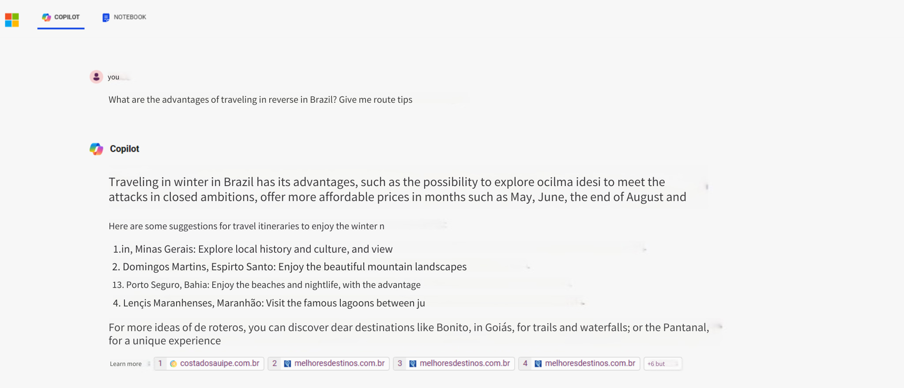Open the costadosauipe.com.br source link
904x388 pixels.
tap(219, 363)
